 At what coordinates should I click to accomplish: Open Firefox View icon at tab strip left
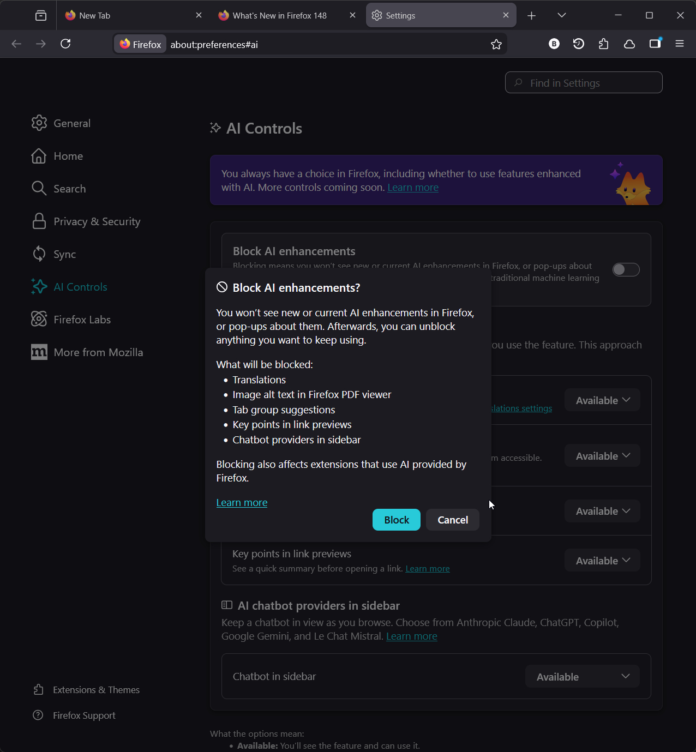[x=41, y=15]
